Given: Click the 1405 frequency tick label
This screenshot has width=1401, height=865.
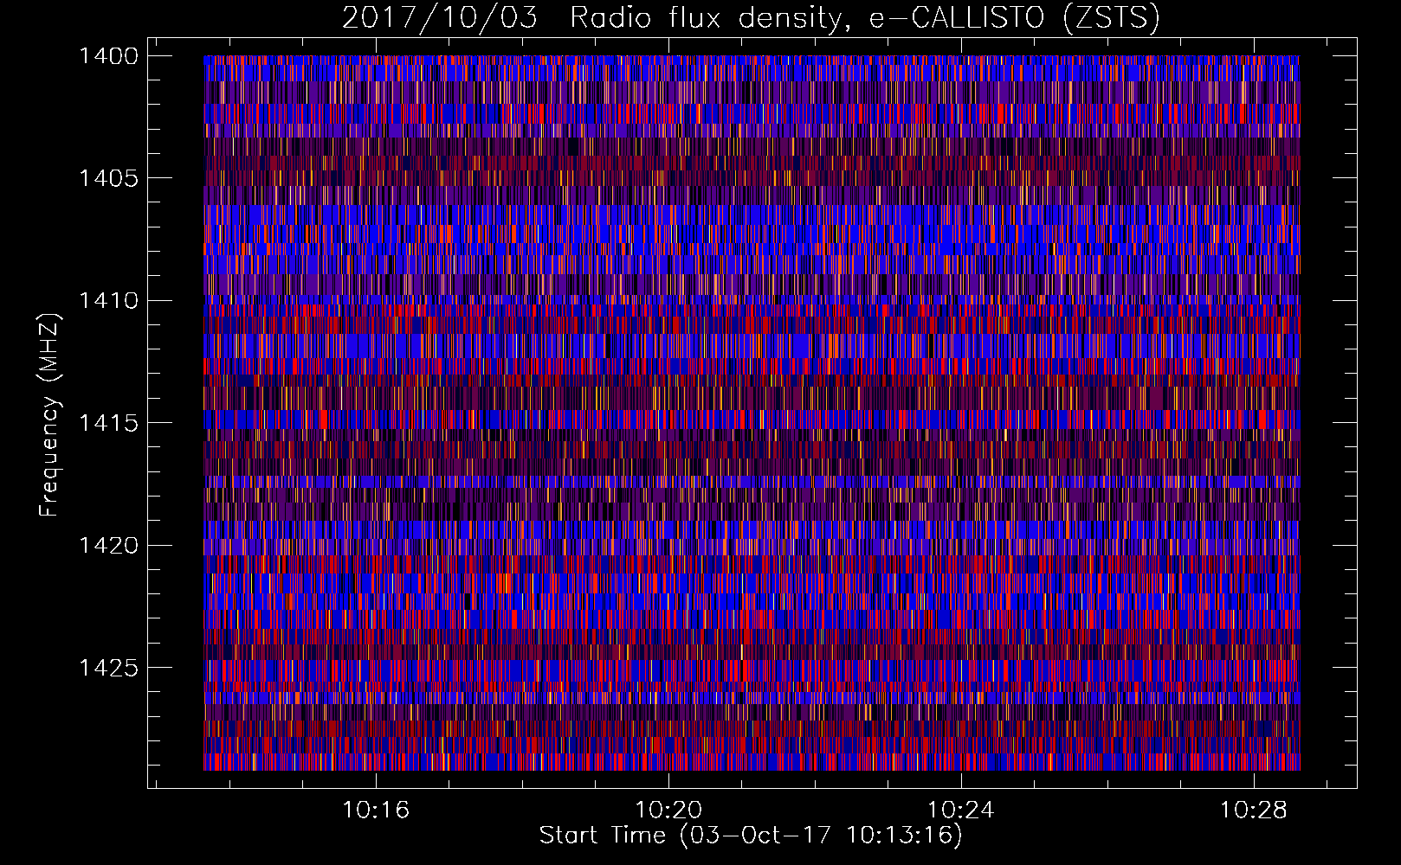Looking at the screenshot, I should (108, 178).
